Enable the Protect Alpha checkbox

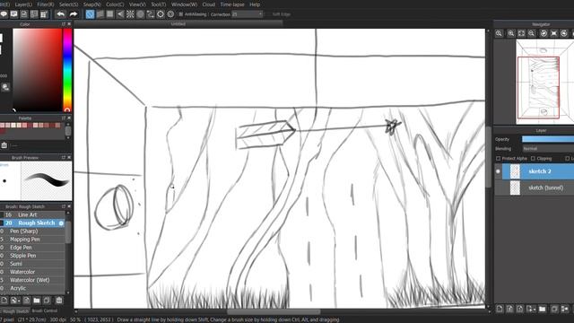pyautogui.click(x=499, y=159)
